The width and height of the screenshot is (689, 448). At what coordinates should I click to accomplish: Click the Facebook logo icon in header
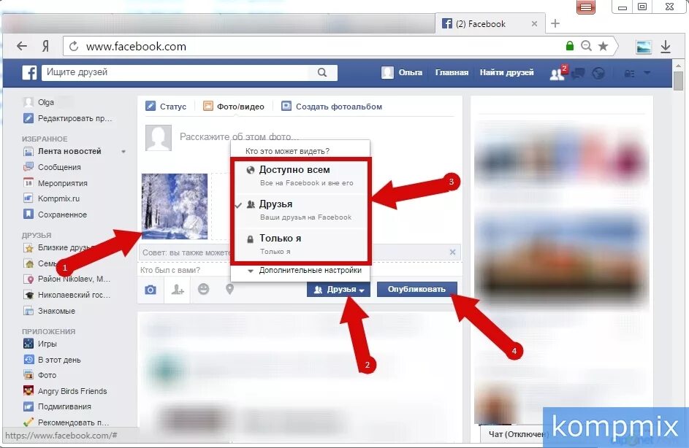[x=29, y=72]
